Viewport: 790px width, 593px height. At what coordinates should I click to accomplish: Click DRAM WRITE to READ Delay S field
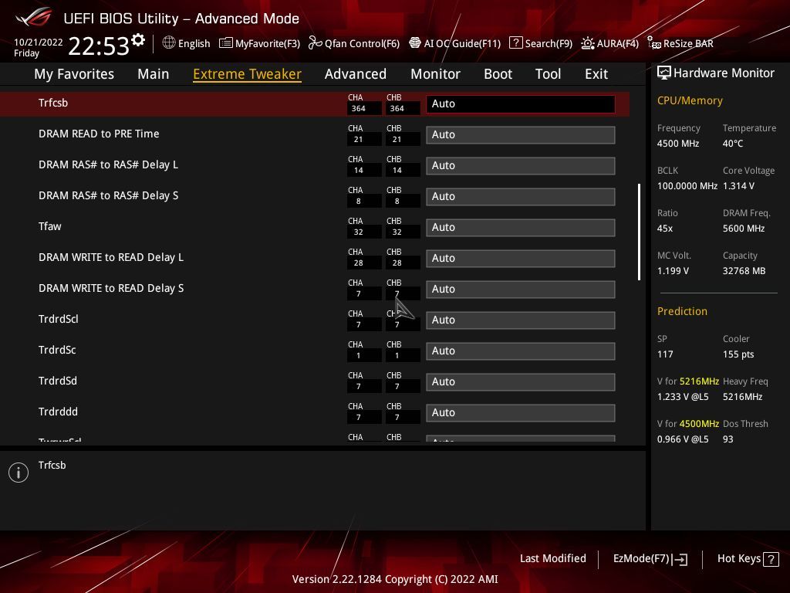[521, 289]
